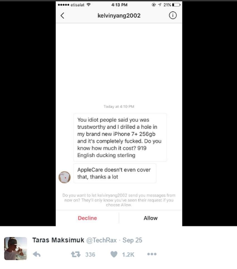Select the AppleCare message bubble
This screenshot has width=237, height=269.
tap(115, 173)
